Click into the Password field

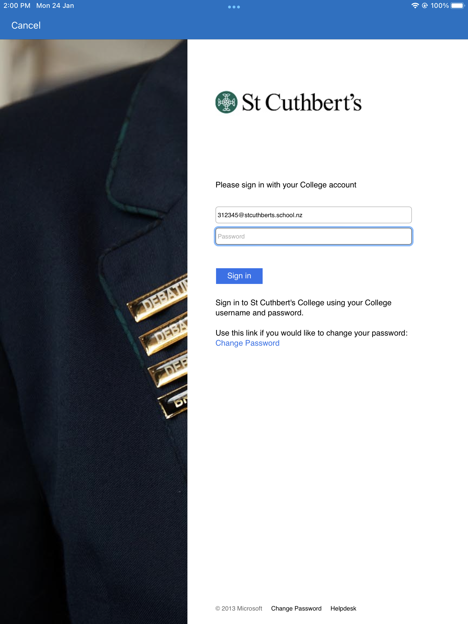(313, 236)
